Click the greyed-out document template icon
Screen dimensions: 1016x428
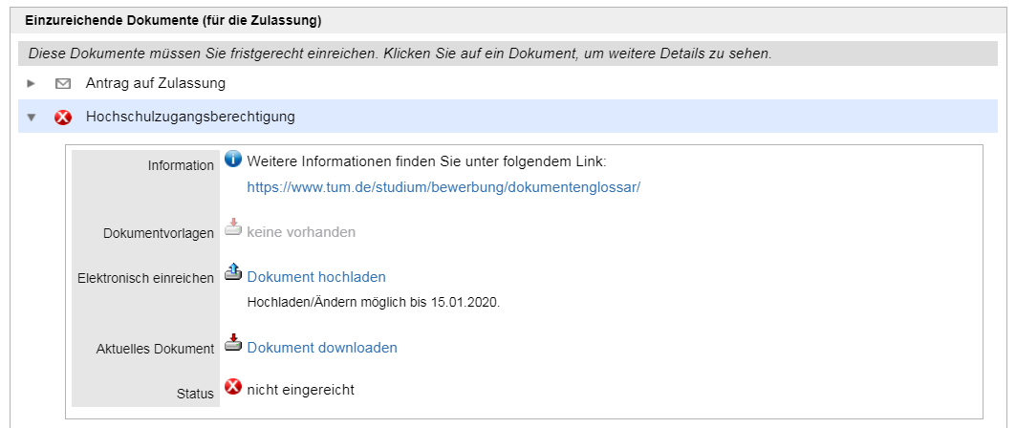click(x=233, y=227)
